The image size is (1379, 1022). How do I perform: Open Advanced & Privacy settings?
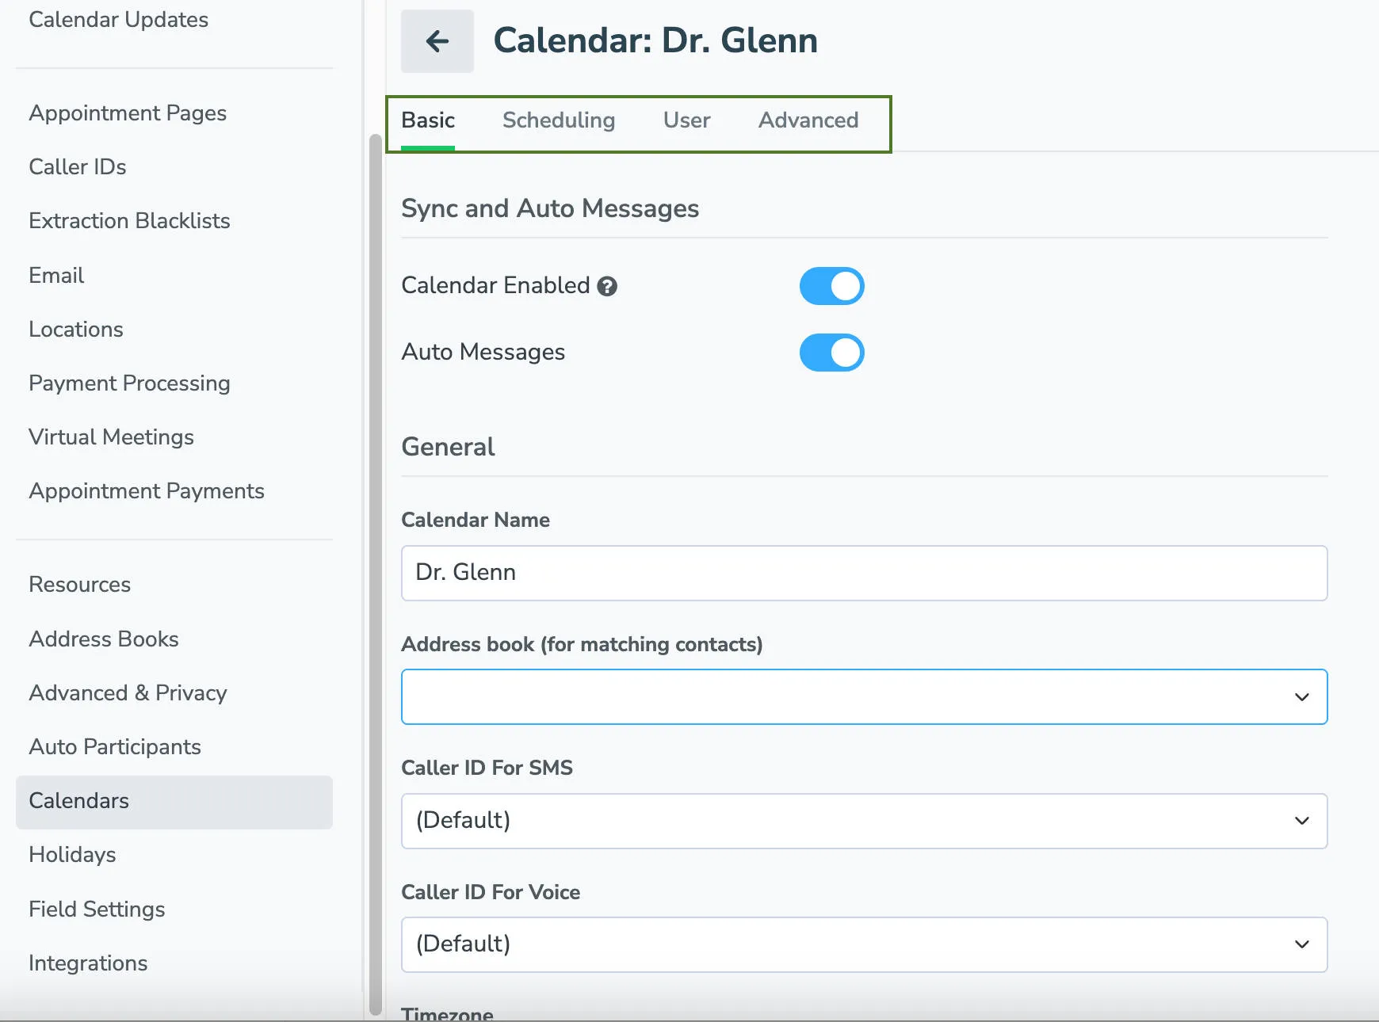point(128,692)
